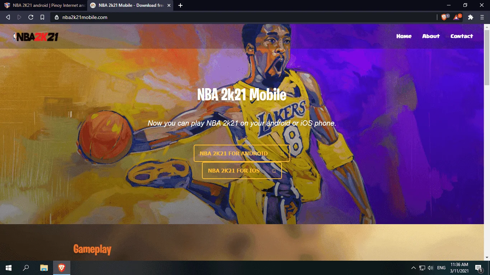This screenshot has height=275, width=490.
Task: Open the extensions puzzle icon
Action: tap(471, 17)
